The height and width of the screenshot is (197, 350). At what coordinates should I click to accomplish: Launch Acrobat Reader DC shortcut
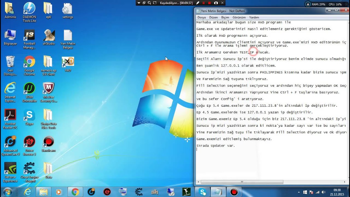pyautogui.click(x=10, y=119)
